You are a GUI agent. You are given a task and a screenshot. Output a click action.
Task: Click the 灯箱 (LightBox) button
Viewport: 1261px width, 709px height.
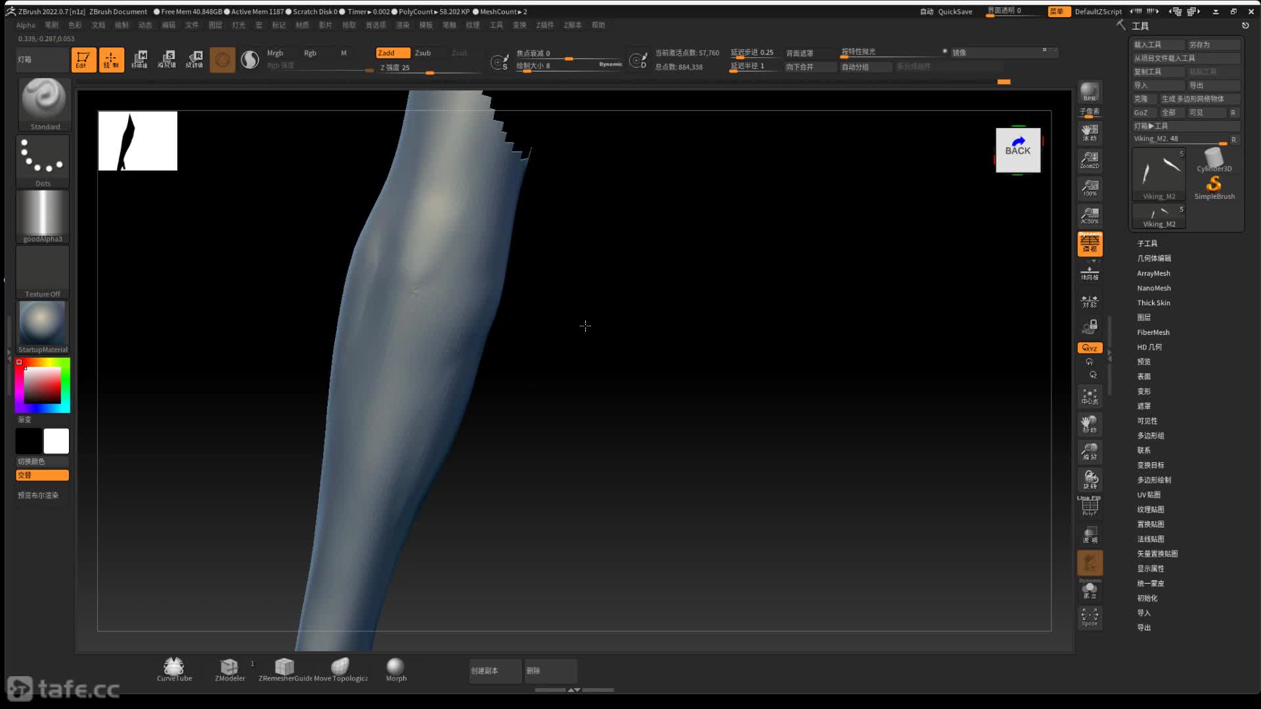coord(43,59)
